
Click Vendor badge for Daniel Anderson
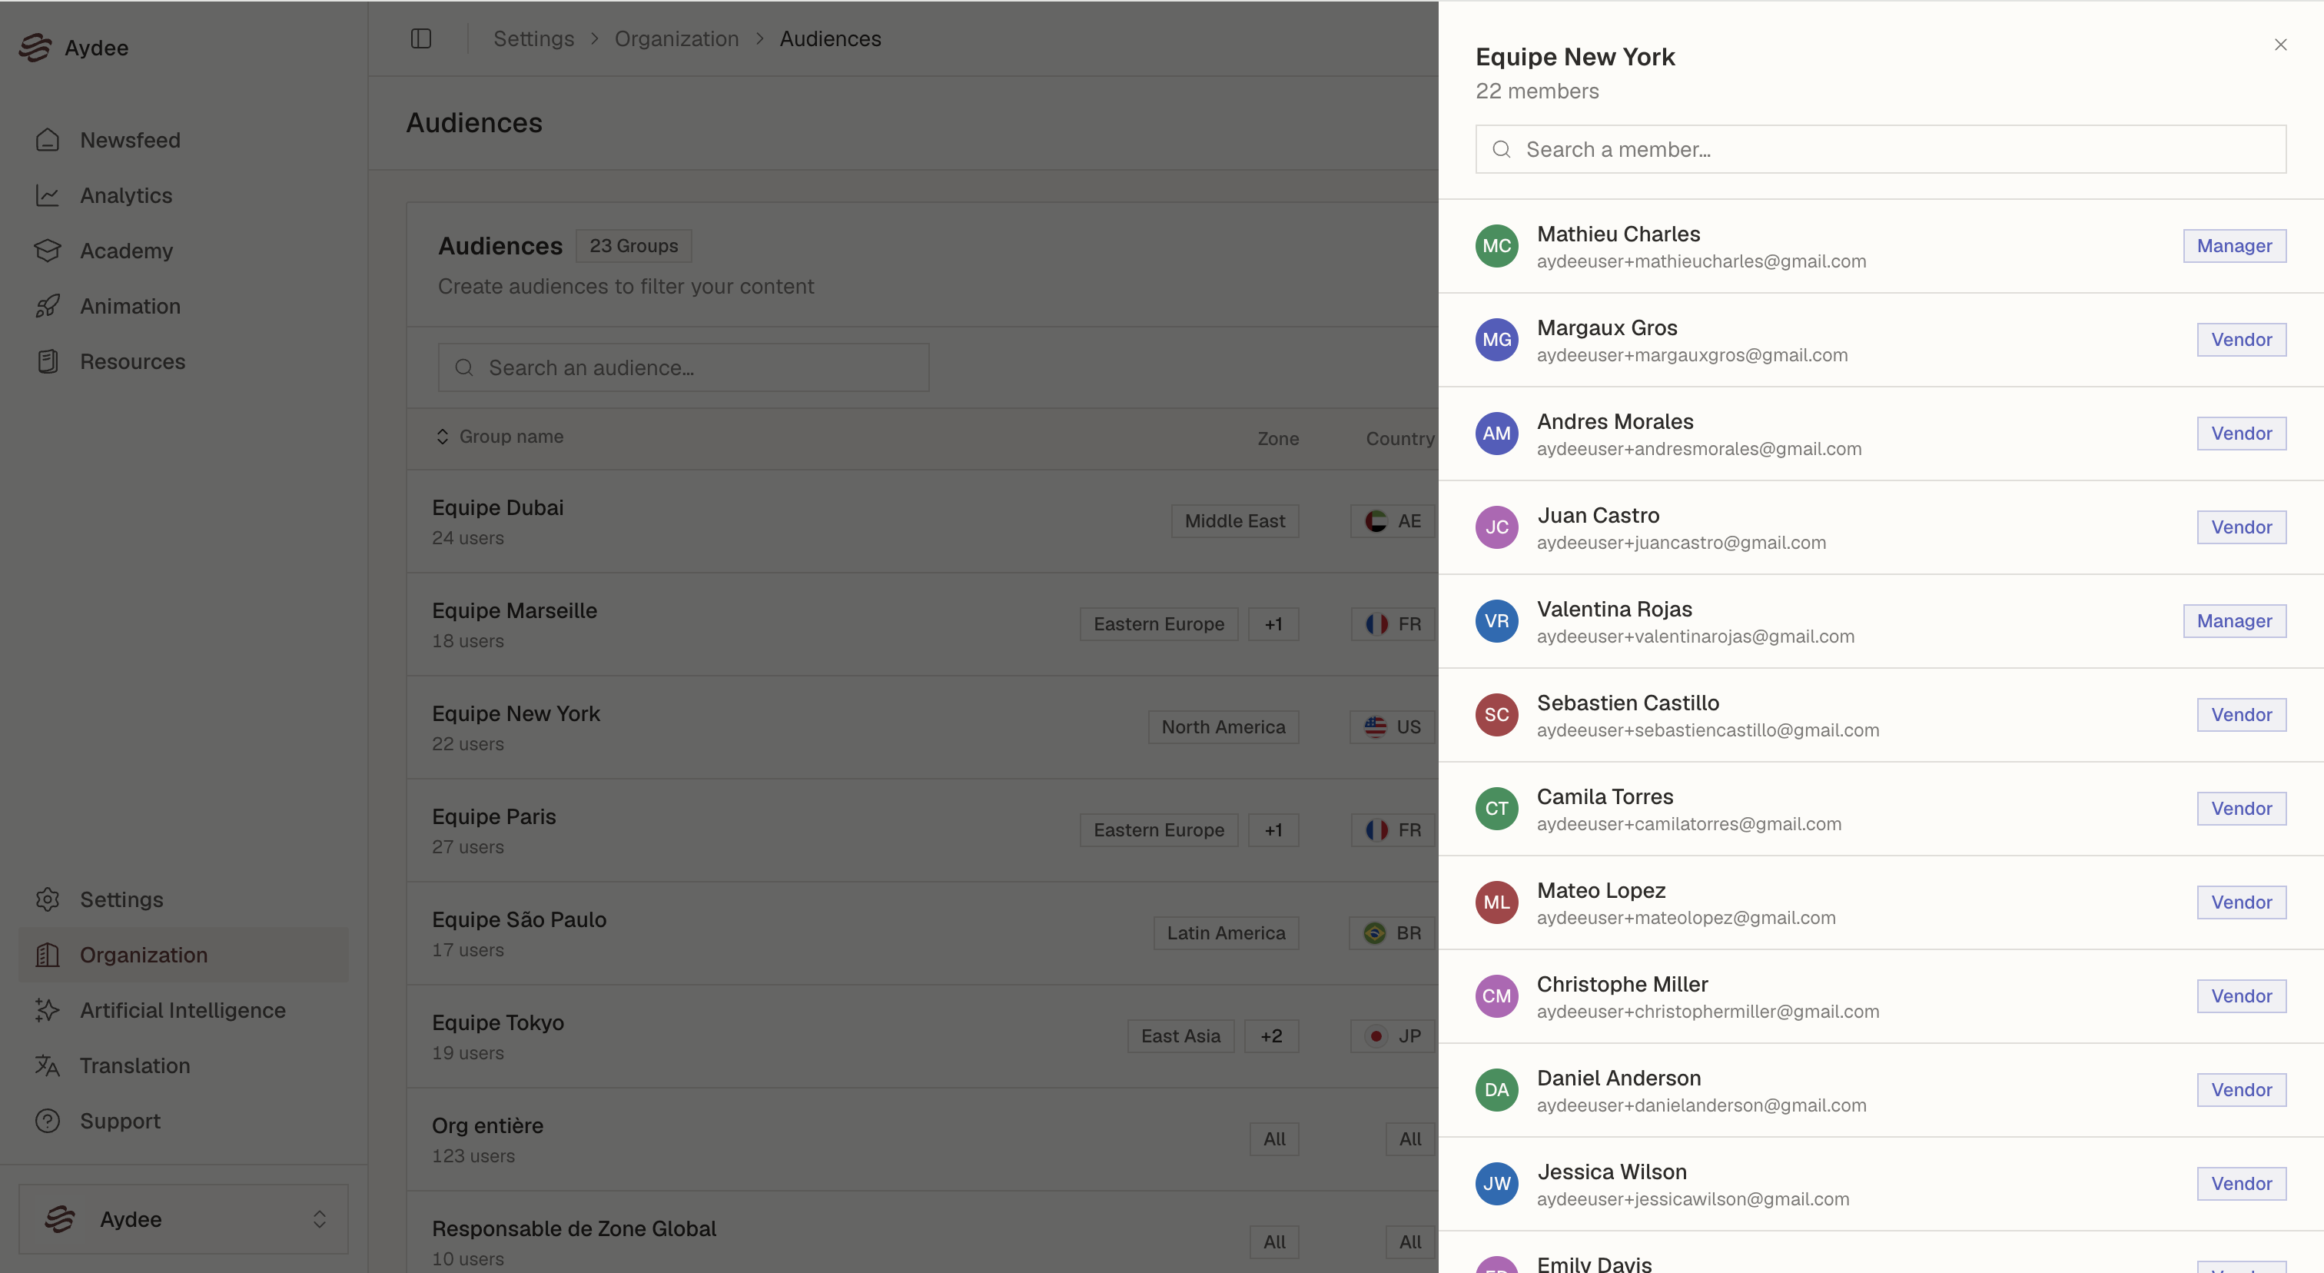pos(2241,1090)
